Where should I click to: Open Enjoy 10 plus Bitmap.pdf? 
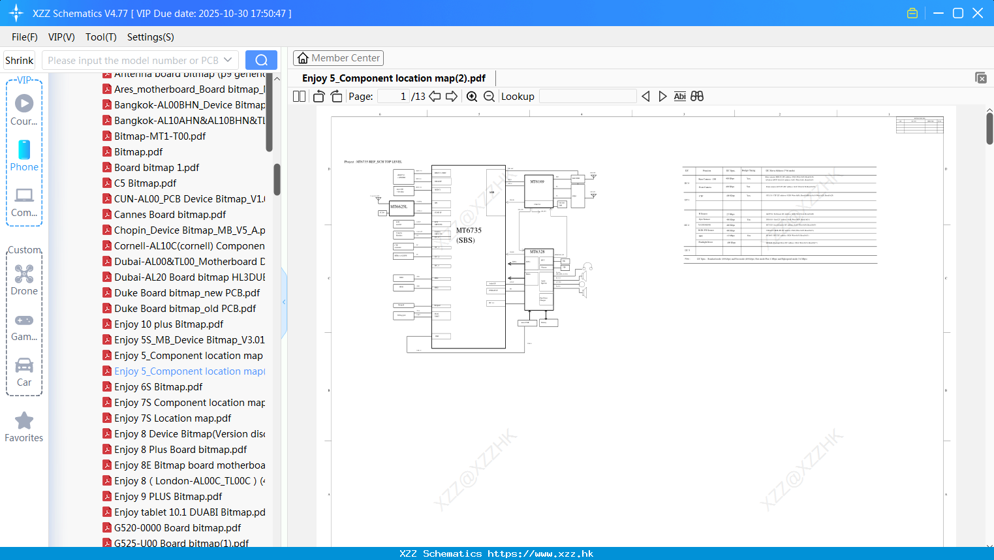coord(163,324)
